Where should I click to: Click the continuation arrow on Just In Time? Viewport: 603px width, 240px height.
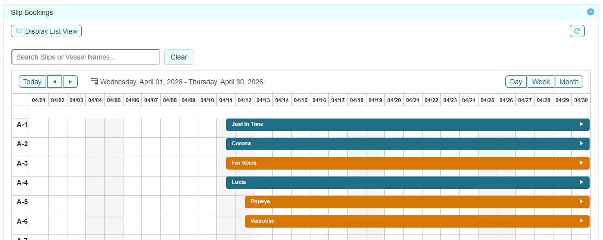(582, 124)
